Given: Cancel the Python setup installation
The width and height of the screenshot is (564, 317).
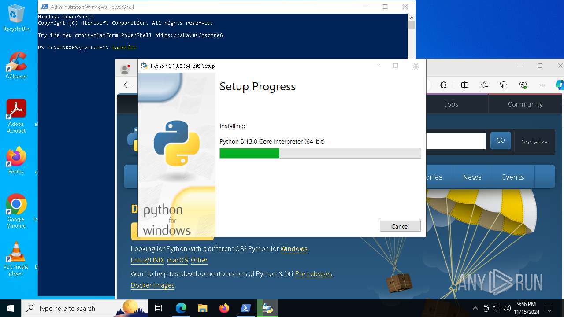Looking at the screenshot, I should (400, 226).
